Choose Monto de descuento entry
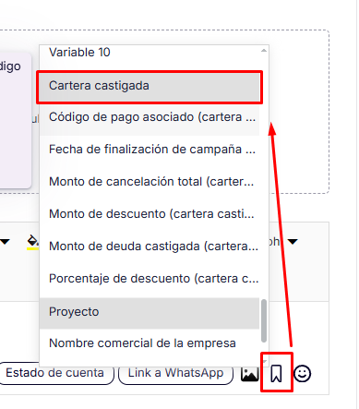Viewport: 359px width, 409px height. coord(150,214)
